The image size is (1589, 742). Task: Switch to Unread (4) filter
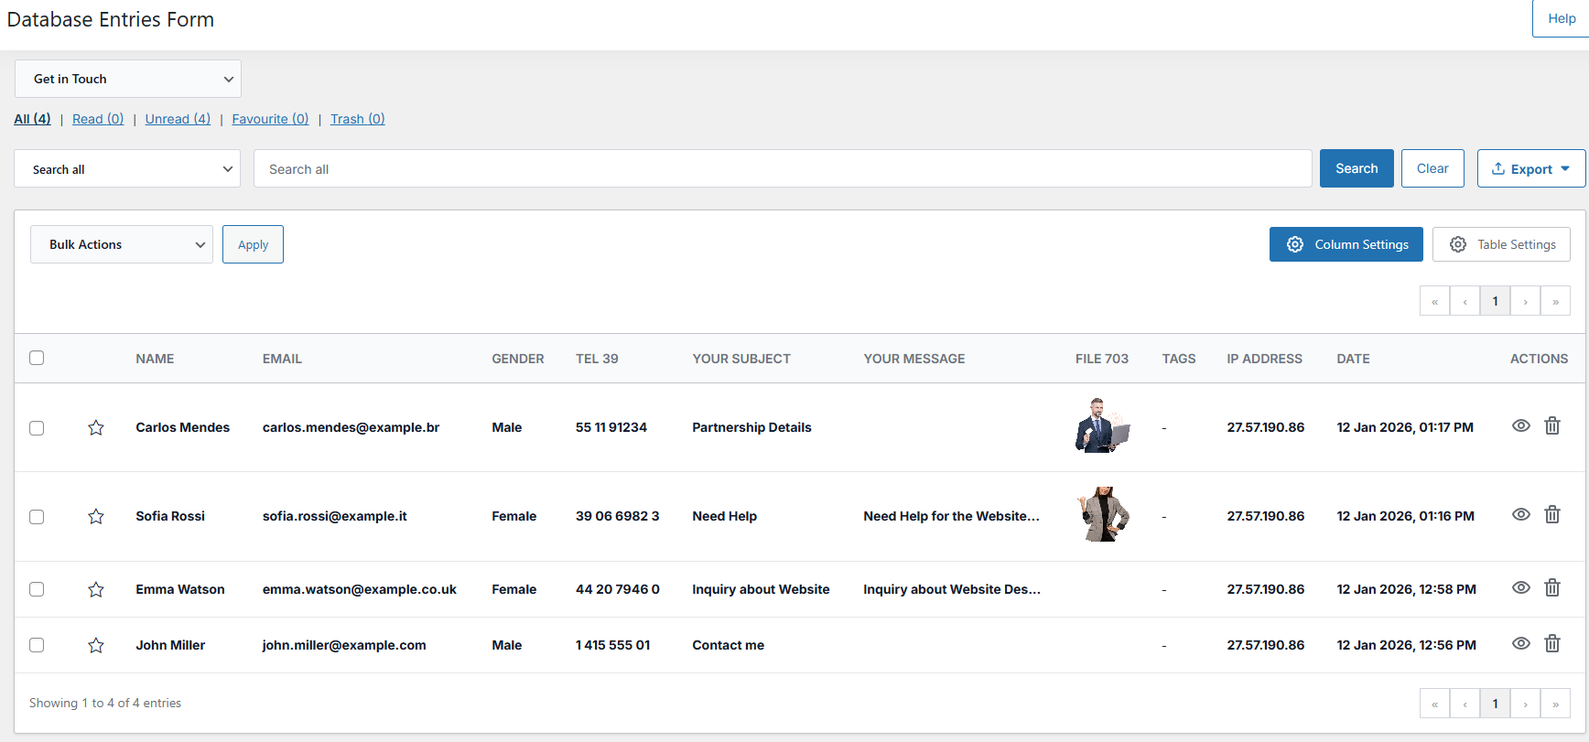coord(178,119)
